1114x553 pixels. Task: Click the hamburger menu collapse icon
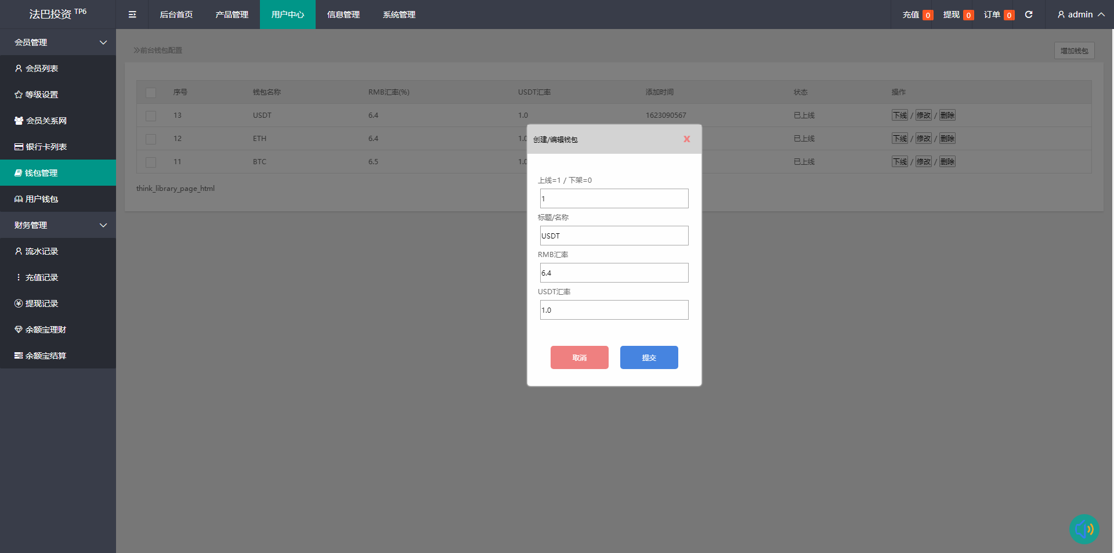click(132, 15)
